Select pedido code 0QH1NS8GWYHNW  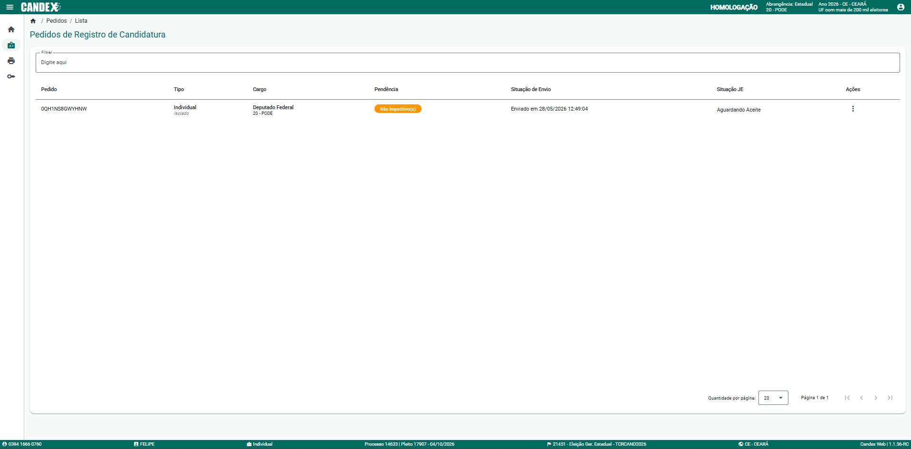(64, 109)
